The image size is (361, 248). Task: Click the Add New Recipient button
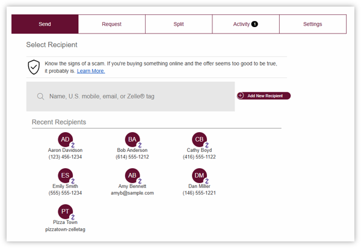coord(264,96)
